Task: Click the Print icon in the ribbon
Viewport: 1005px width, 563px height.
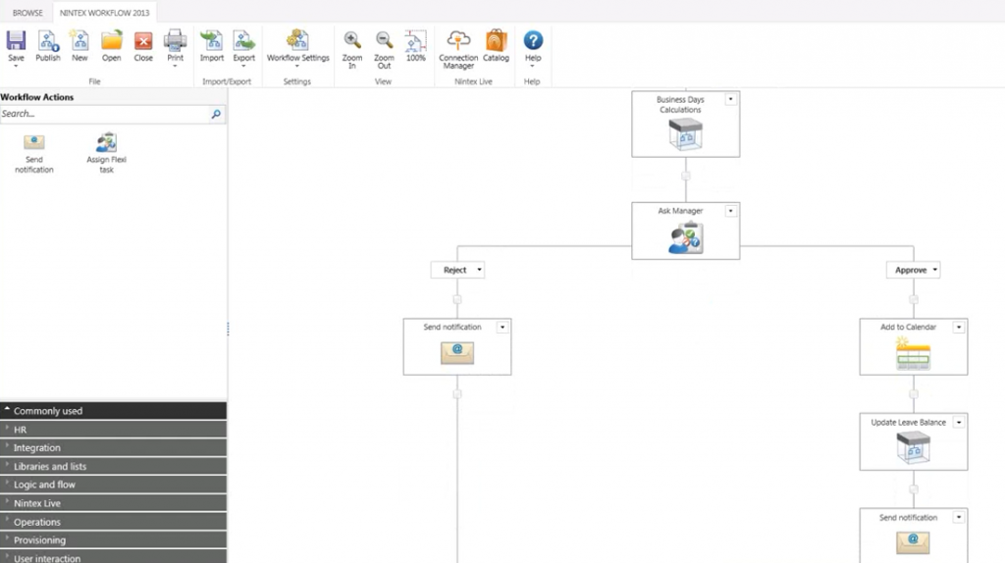Action: coord(175,41)
